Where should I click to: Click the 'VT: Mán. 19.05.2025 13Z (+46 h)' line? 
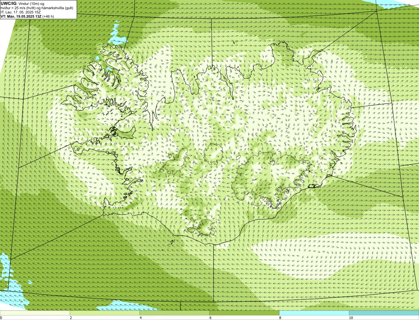point(27,16)
